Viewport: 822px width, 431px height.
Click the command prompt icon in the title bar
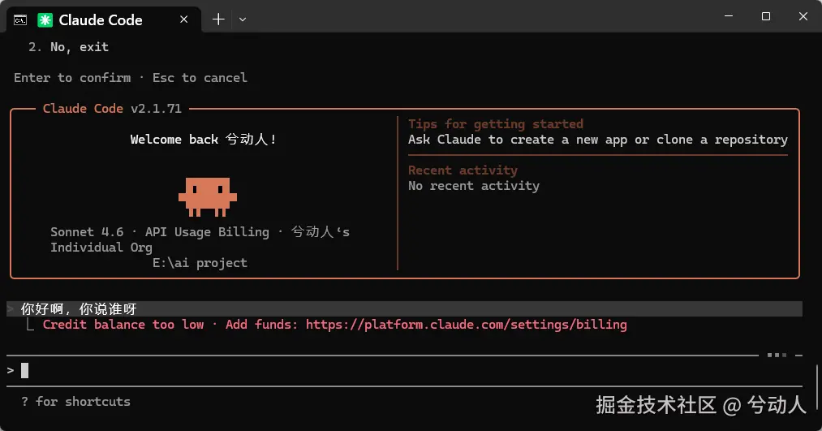[x=20, y=20]
